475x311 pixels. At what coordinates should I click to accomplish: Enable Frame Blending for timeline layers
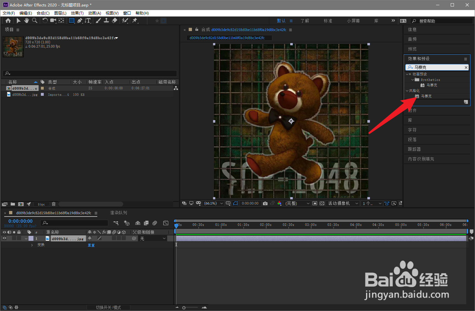click(146, 223)
